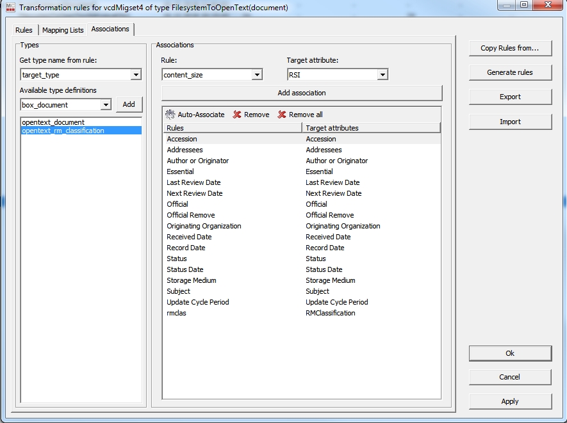Expand the Target attribute dropdown
Screen dimensions: 567x423
coord(382,75)
